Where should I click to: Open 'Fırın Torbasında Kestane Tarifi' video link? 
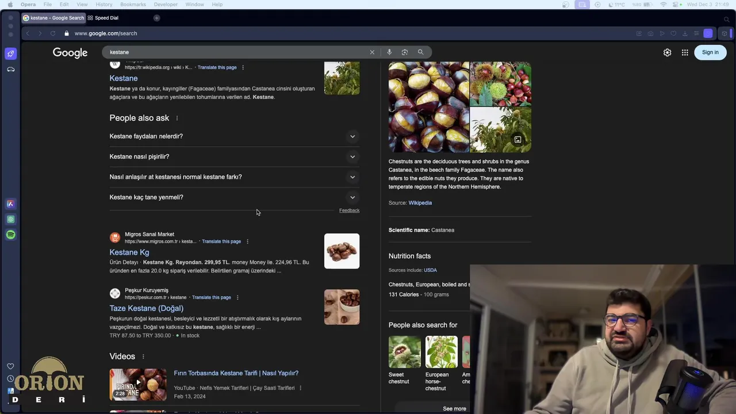click(x=236, y=373)
